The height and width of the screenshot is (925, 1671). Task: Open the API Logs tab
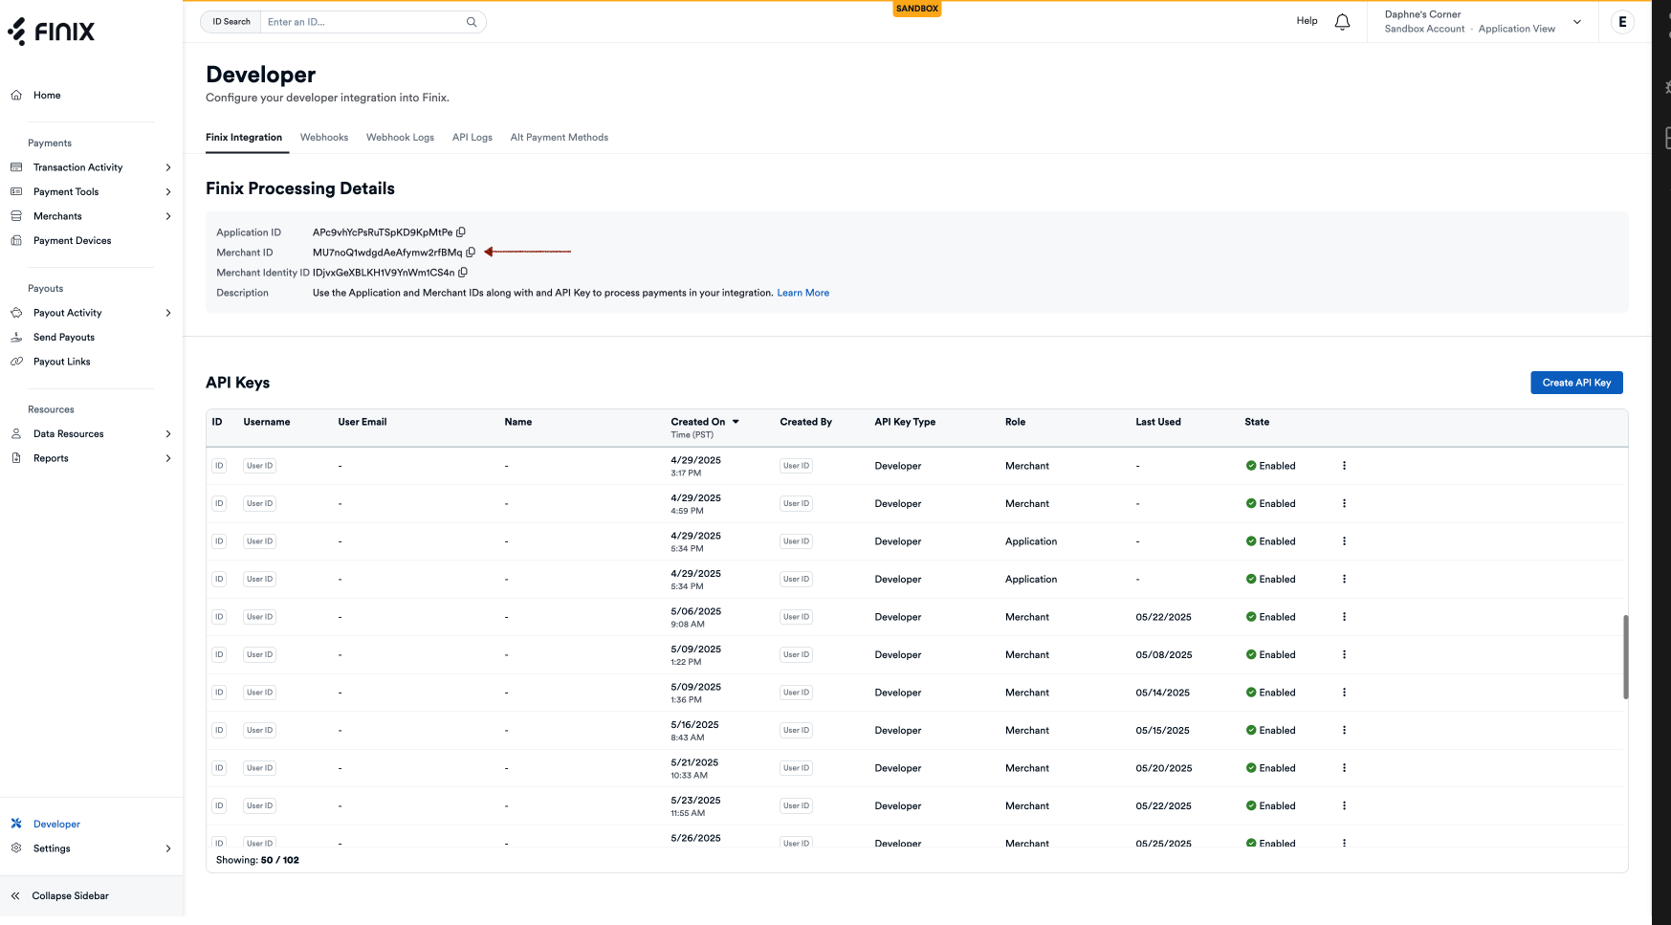click(472, 137)
